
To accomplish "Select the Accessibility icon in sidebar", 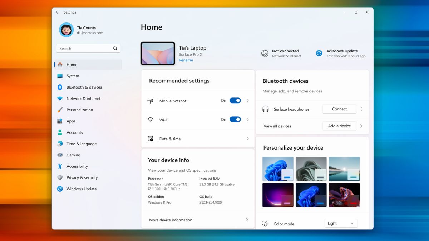I will tap(60, 166).
